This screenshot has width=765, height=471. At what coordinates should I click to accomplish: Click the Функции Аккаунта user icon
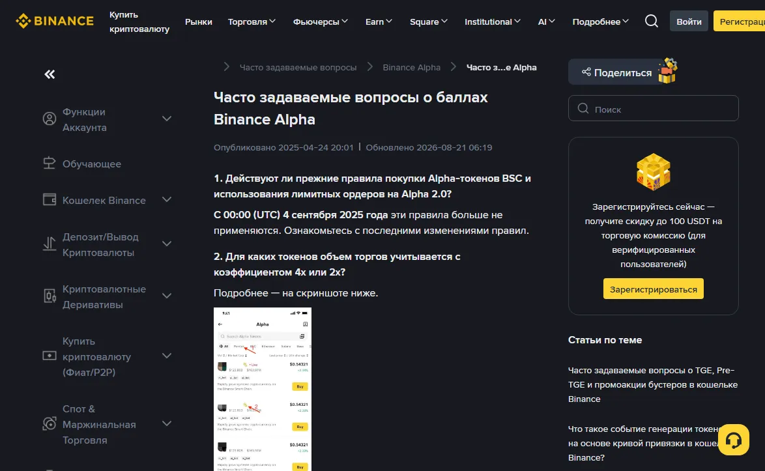coord(50,119)
